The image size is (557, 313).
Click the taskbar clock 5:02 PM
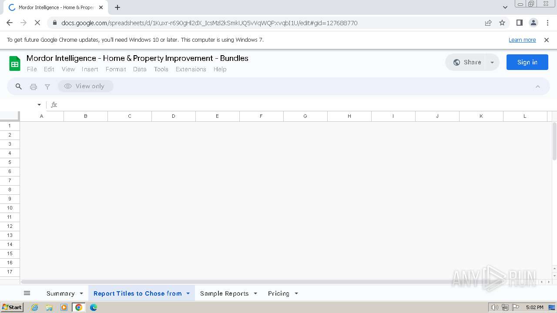(534, 307)
